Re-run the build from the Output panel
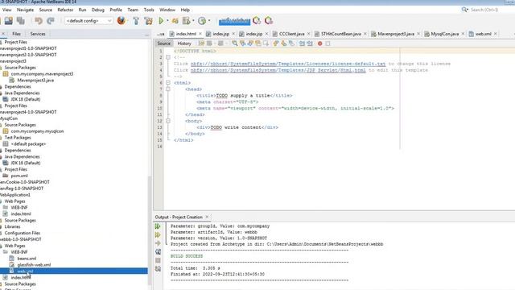 click(x=158, y=226)
